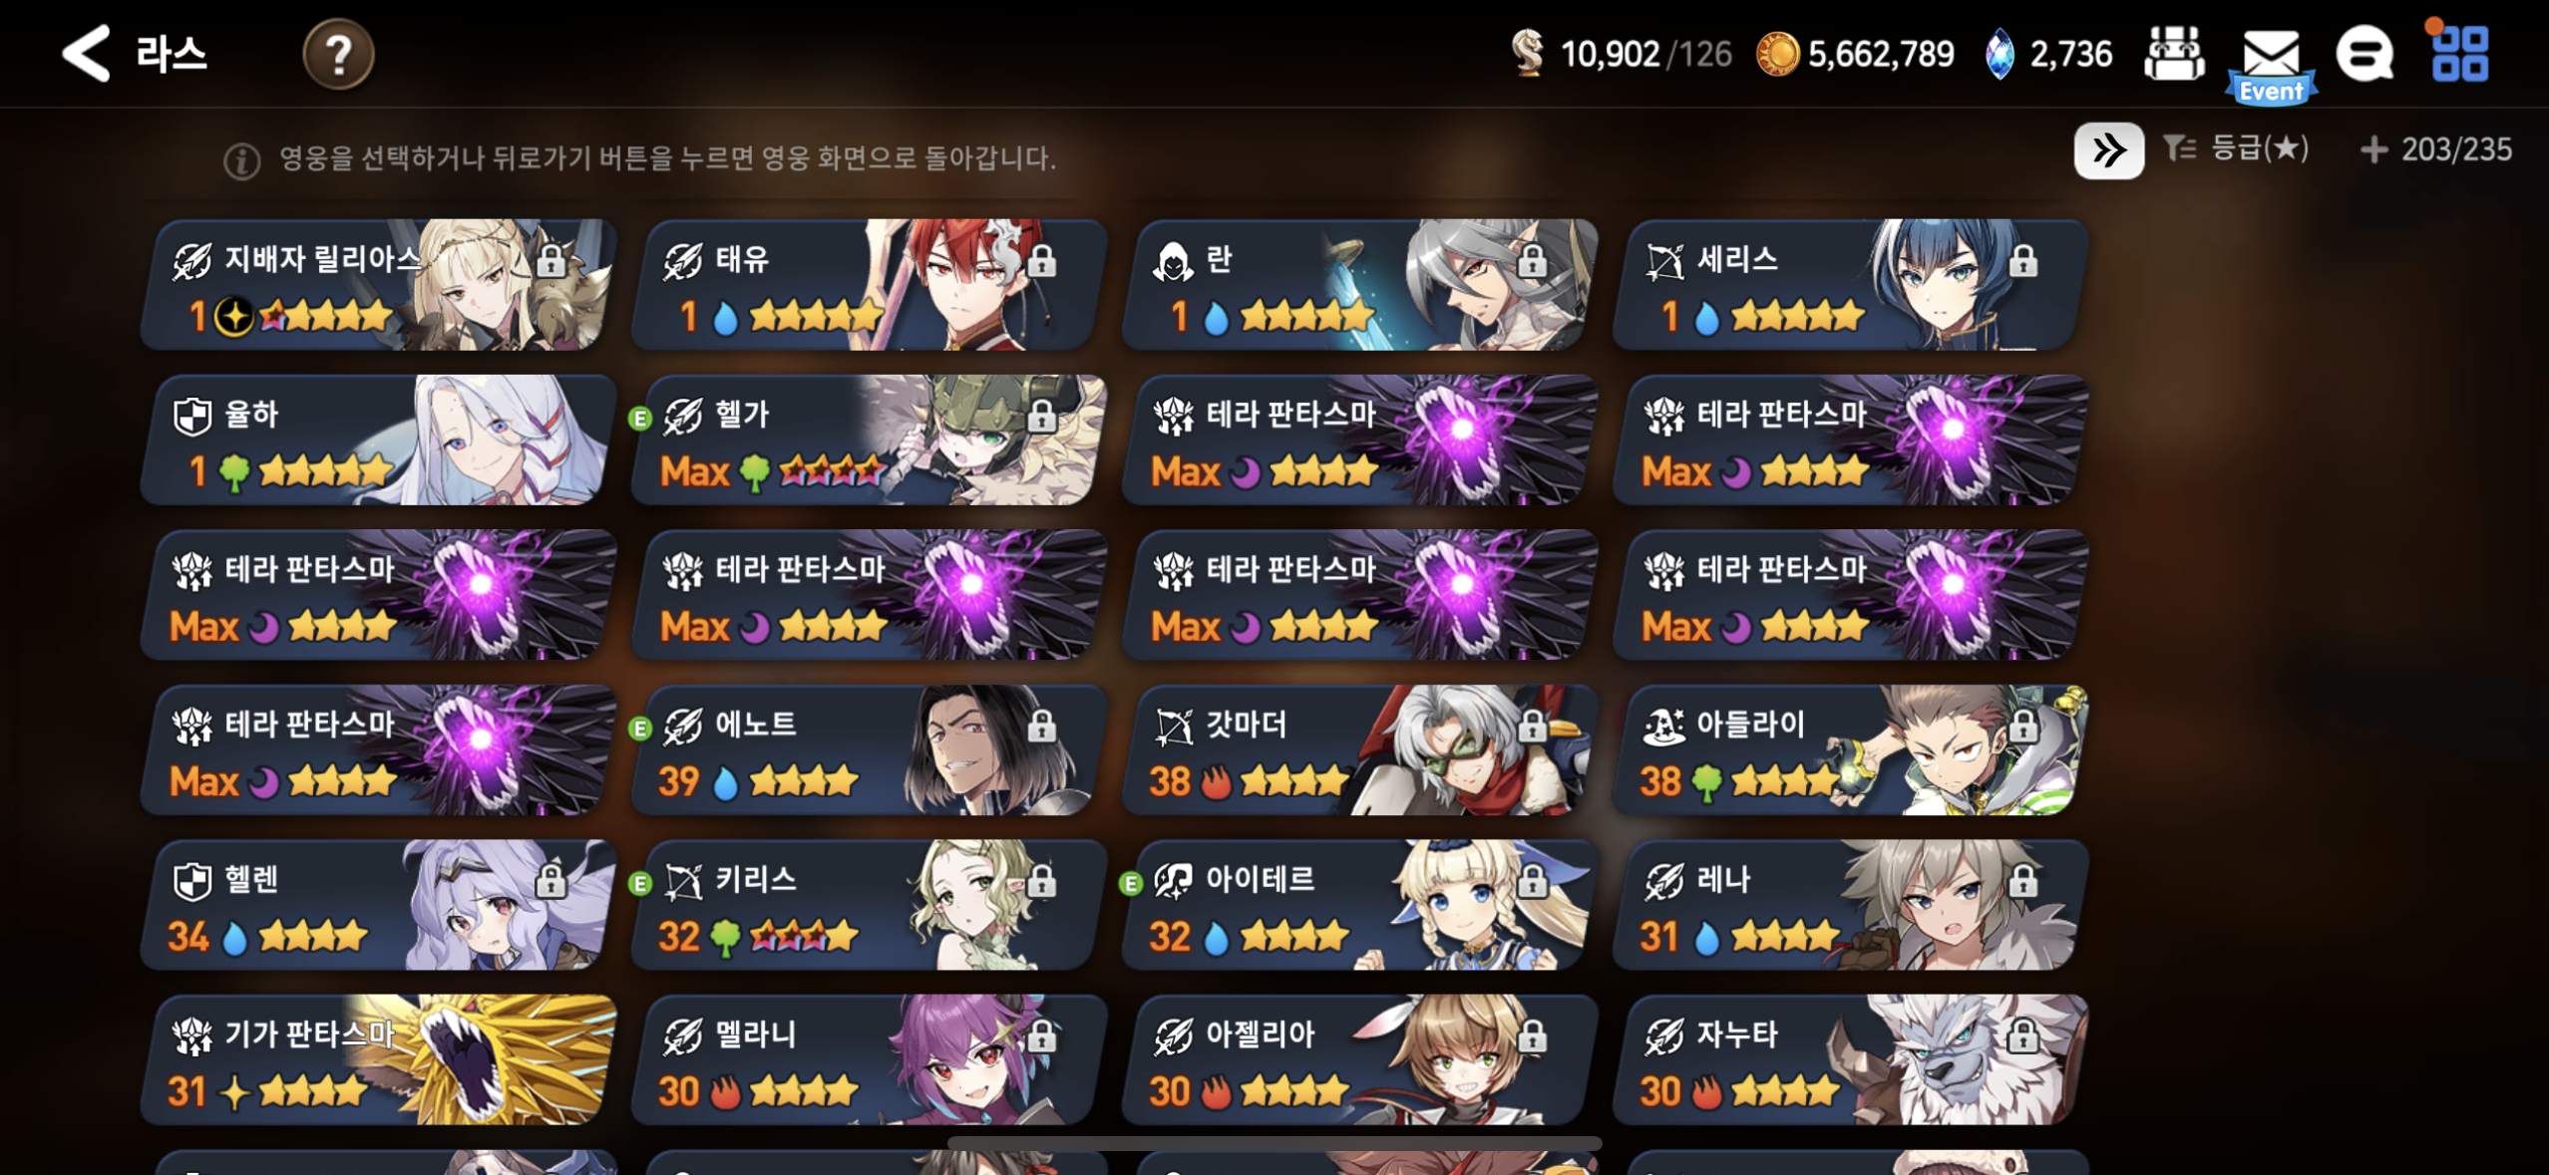Viewport: 2549px width, 1175px height.
Task: Choose the 갓마더 hero entry
Action: click(1358, 749)
